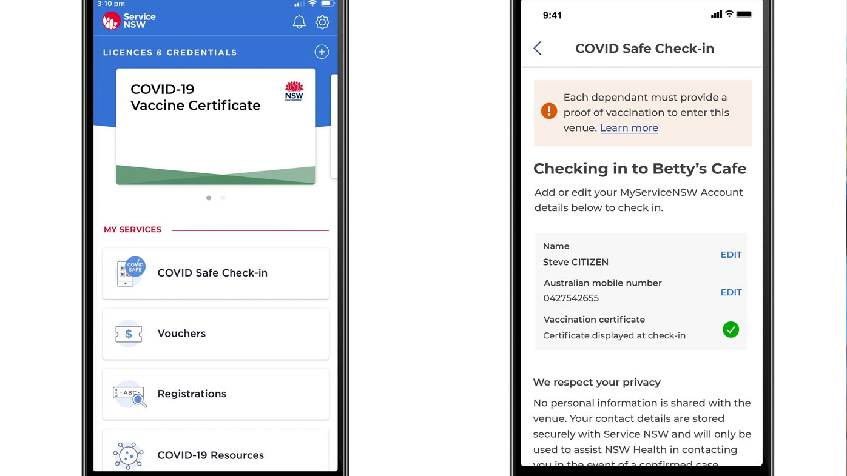Select the 'Steve CITIZEN' name text
The width and height of the screenshot is (847, 476).
pyautogui.click(x=576, y=262)
